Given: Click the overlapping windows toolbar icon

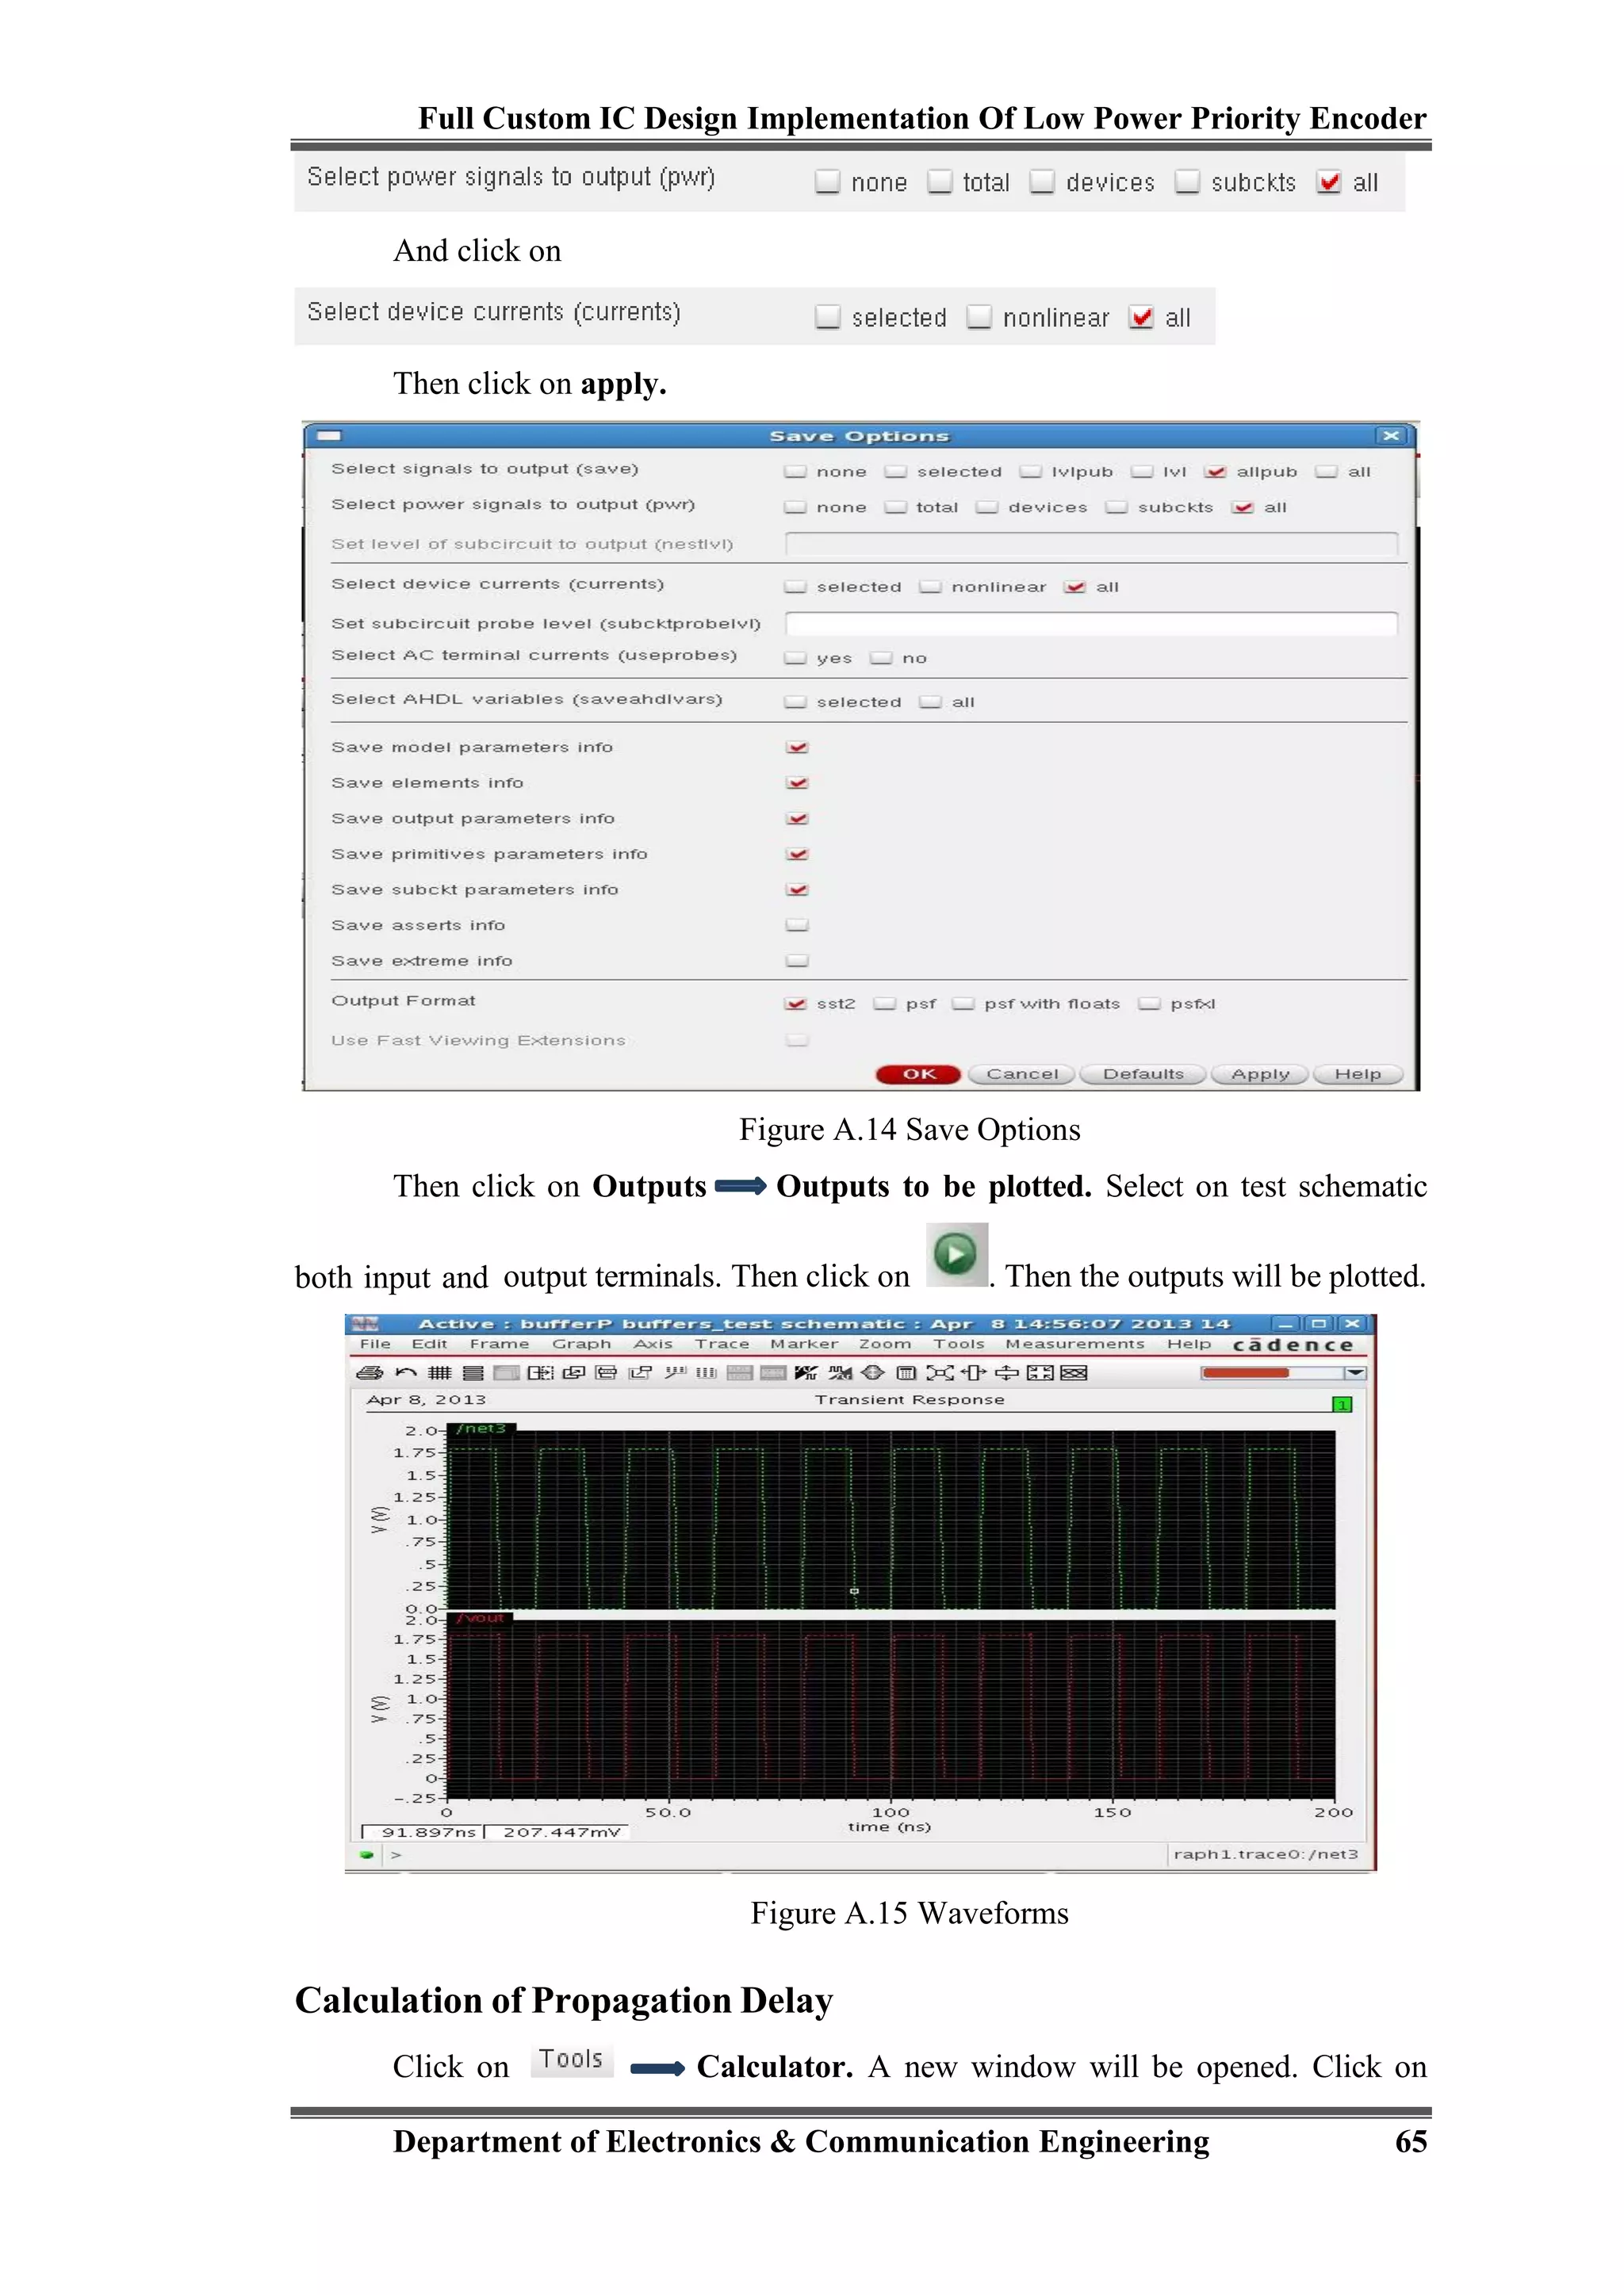Looking at the screenshot, I should [574, 1373].
